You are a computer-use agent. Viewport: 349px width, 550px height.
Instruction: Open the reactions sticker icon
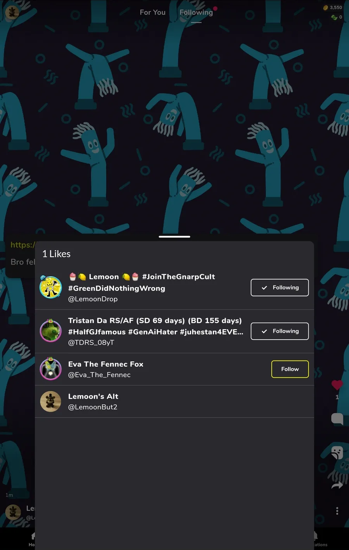[337, 452]
